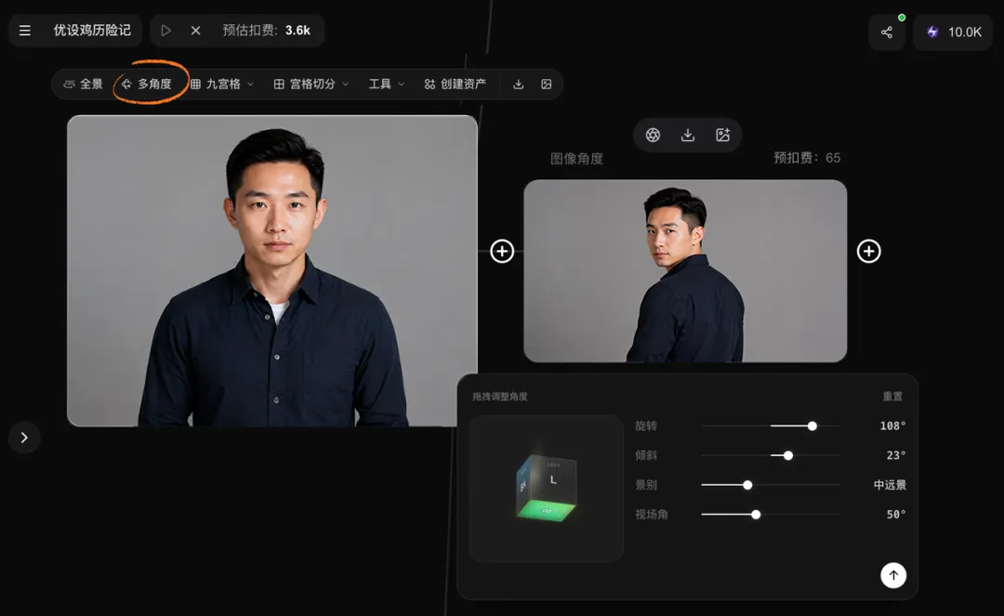The width and height of the screenshot is (1004, 616).
Task: Click the toolbar image icon
Action: (x=547, y=85)
